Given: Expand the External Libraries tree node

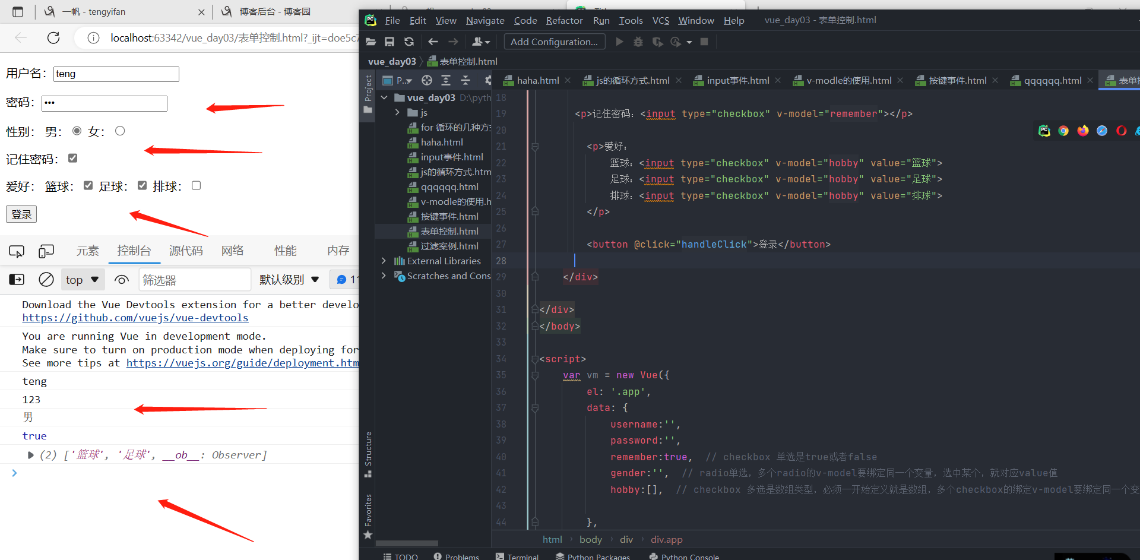Looking at the screenshot, I should 384,261.
